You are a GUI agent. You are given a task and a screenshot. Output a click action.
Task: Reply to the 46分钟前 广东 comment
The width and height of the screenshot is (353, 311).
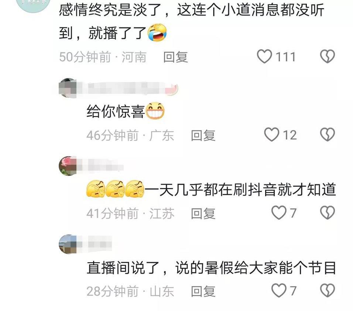pyautogui.click(x=203, y=135)
